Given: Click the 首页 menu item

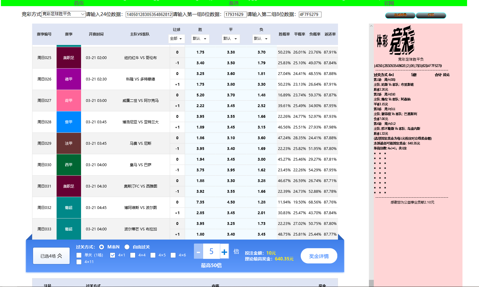Looking at the screenshot, I should (x=79, y=3).
